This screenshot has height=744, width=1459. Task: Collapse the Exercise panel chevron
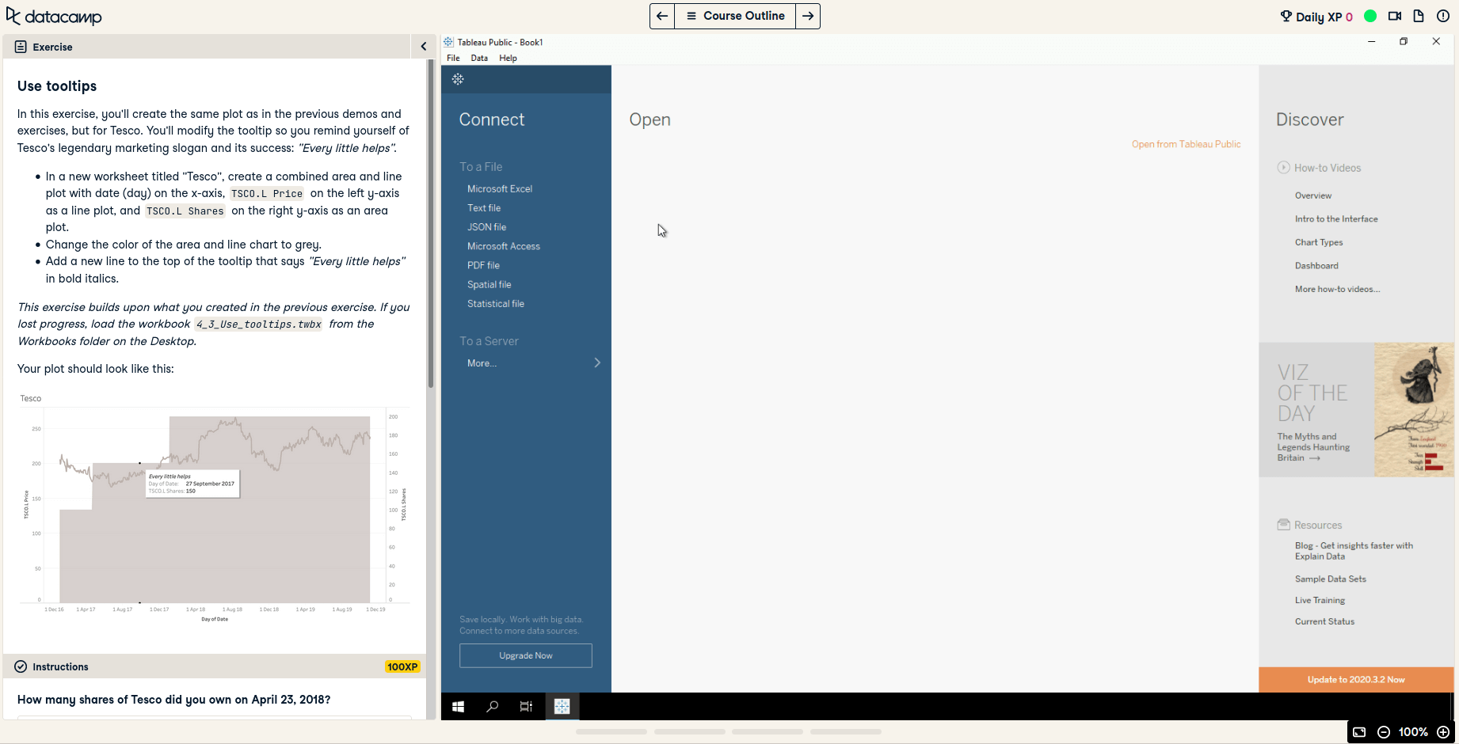tap(424, 47)
